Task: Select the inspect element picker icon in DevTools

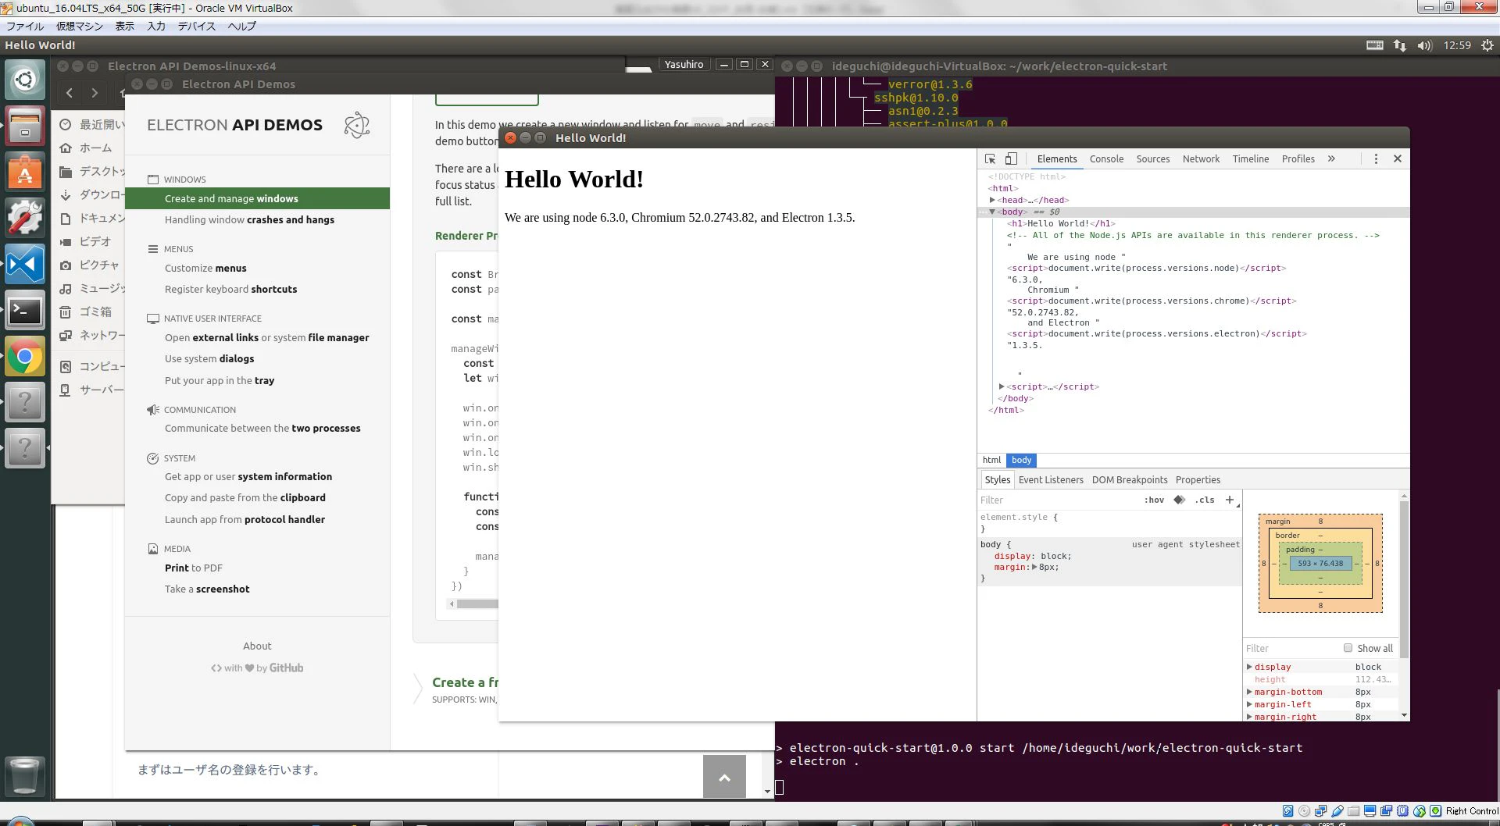Action: [990, 158]
